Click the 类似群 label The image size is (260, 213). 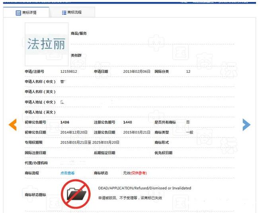click(x=76, y=56)
